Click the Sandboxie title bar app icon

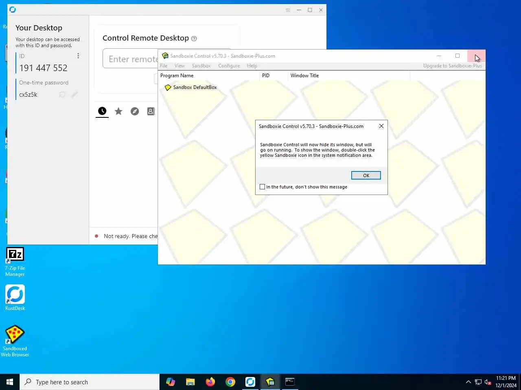click(x=165, y=56)
